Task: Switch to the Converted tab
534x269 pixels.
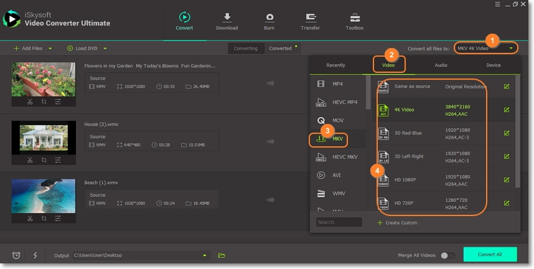Action: tap(280, 49)
